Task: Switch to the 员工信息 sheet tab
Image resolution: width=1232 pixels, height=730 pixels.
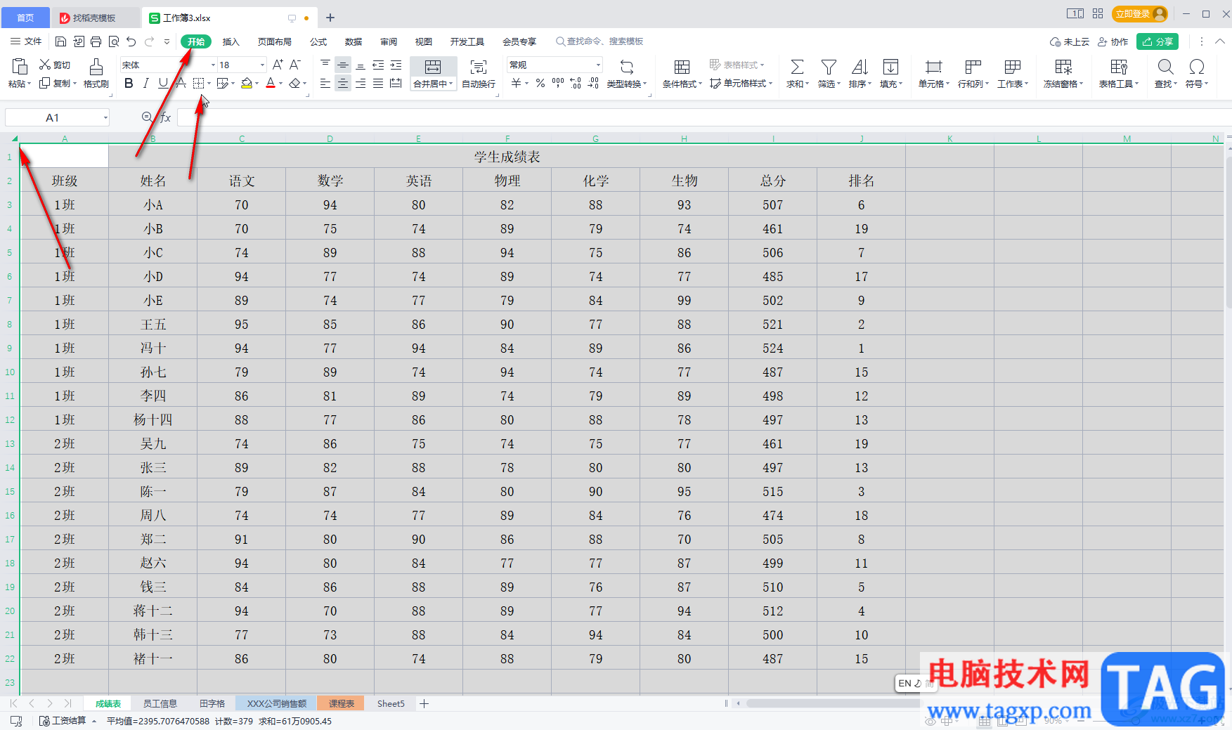Action: point(160,703)
